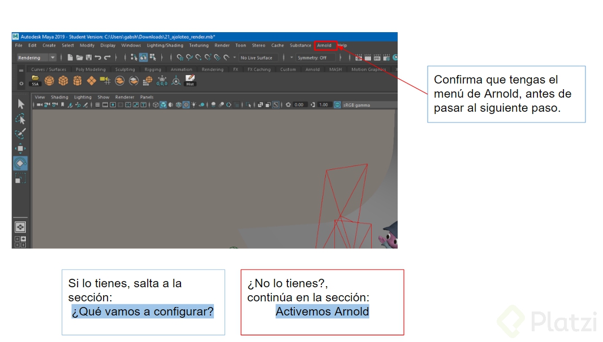Viewport: 603px width, 342px height.
Task: Open Render Settings clapboard with gear
Action: 386,58
